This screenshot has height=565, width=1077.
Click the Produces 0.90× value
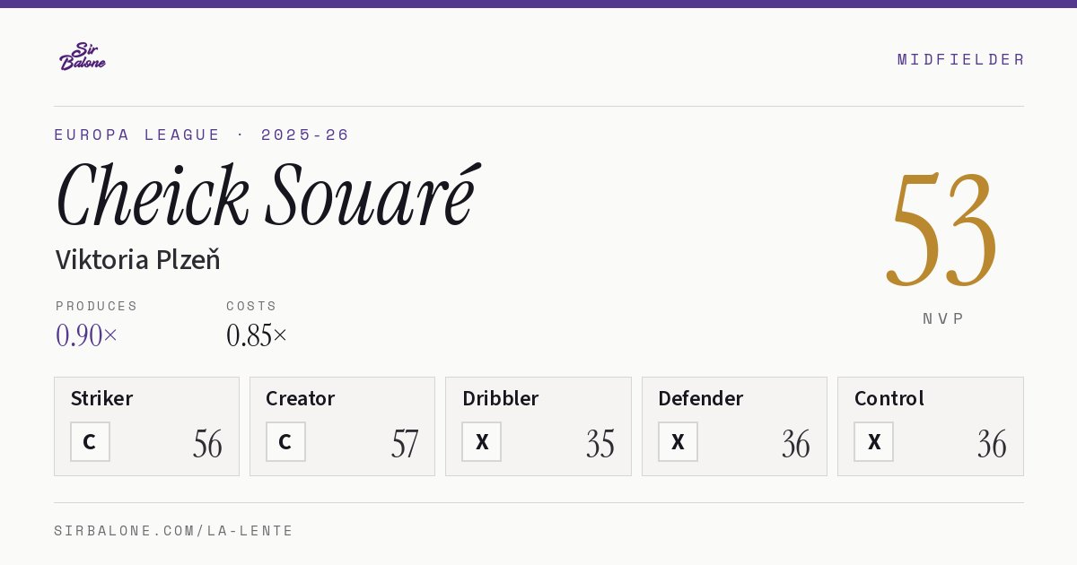coord(86,335)
